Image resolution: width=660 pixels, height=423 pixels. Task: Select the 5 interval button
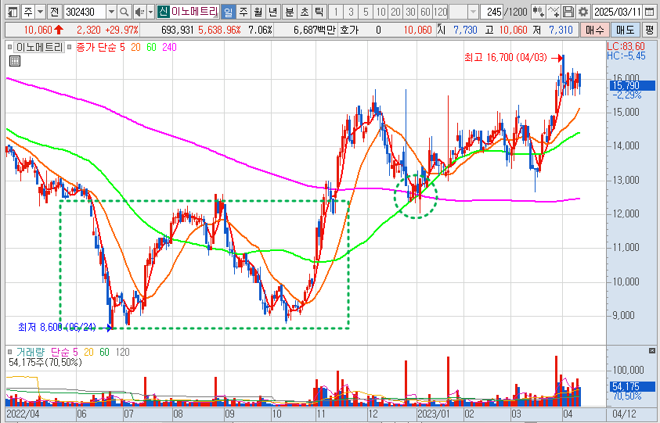coord(366,12)
